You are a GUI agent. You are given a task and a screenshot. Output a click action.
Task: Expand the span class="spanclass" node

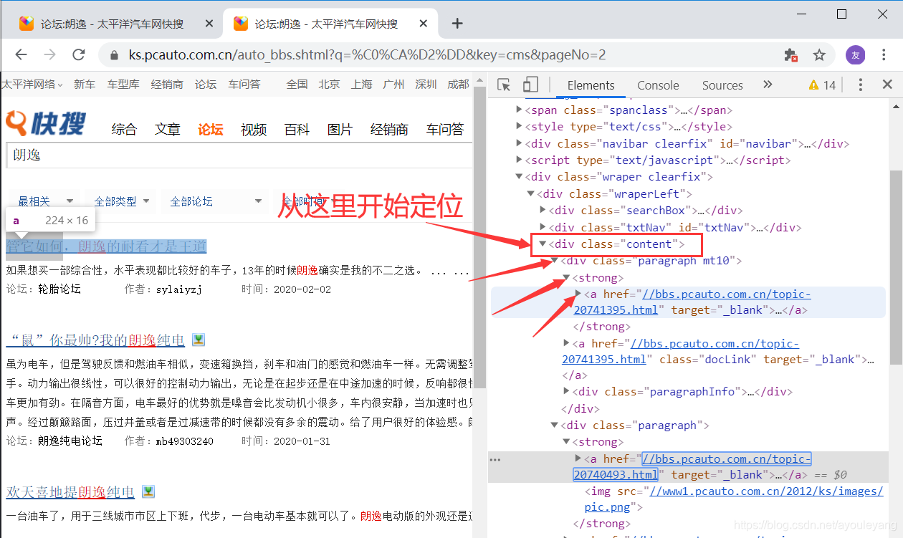click(x=520, y=110)
